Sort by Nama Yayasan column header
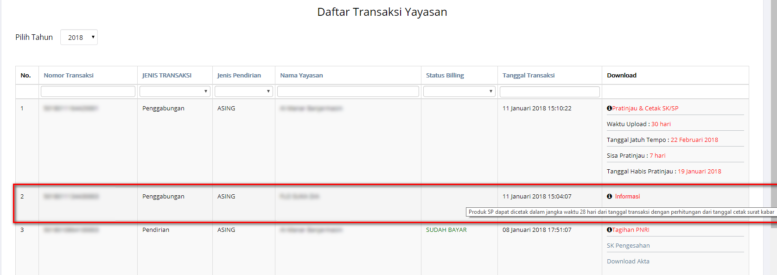This screenshot has height=275, width=777. (301, 76)
